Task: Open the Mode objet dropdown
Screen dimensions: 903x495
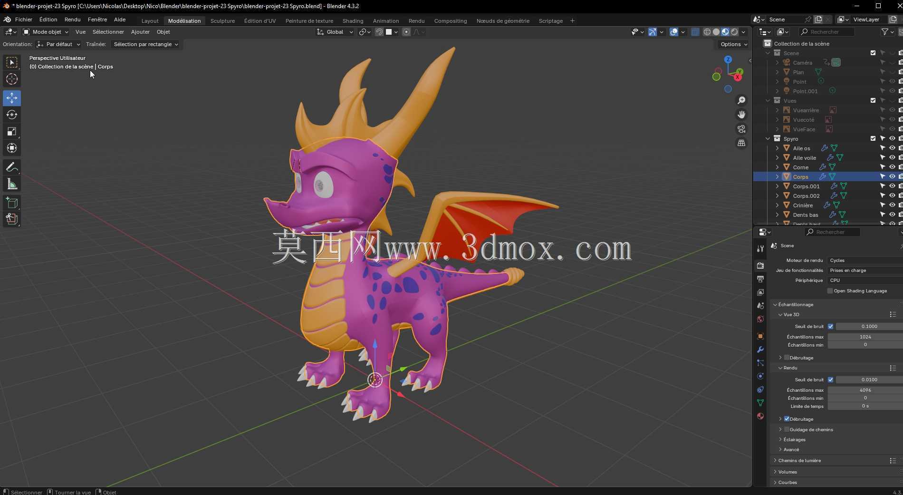Action: pyautogui.click(x=46, y=32)
